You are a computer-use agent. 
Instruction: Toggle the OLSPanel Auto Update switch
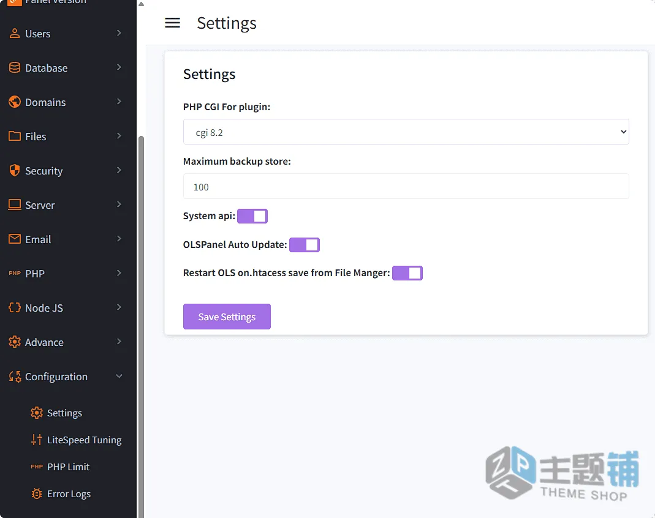[x=305, y=245]
